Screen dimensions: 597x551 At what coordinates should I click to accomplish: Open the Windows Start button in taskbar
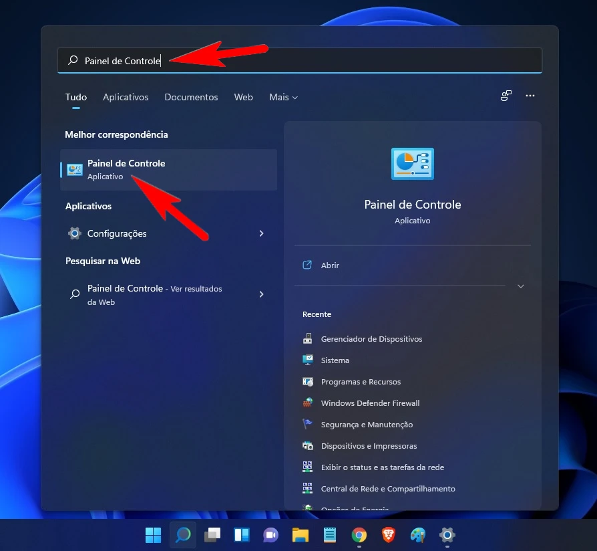(153, 535)
